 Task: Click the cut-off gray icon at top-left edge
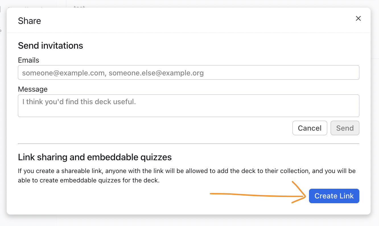1,9
